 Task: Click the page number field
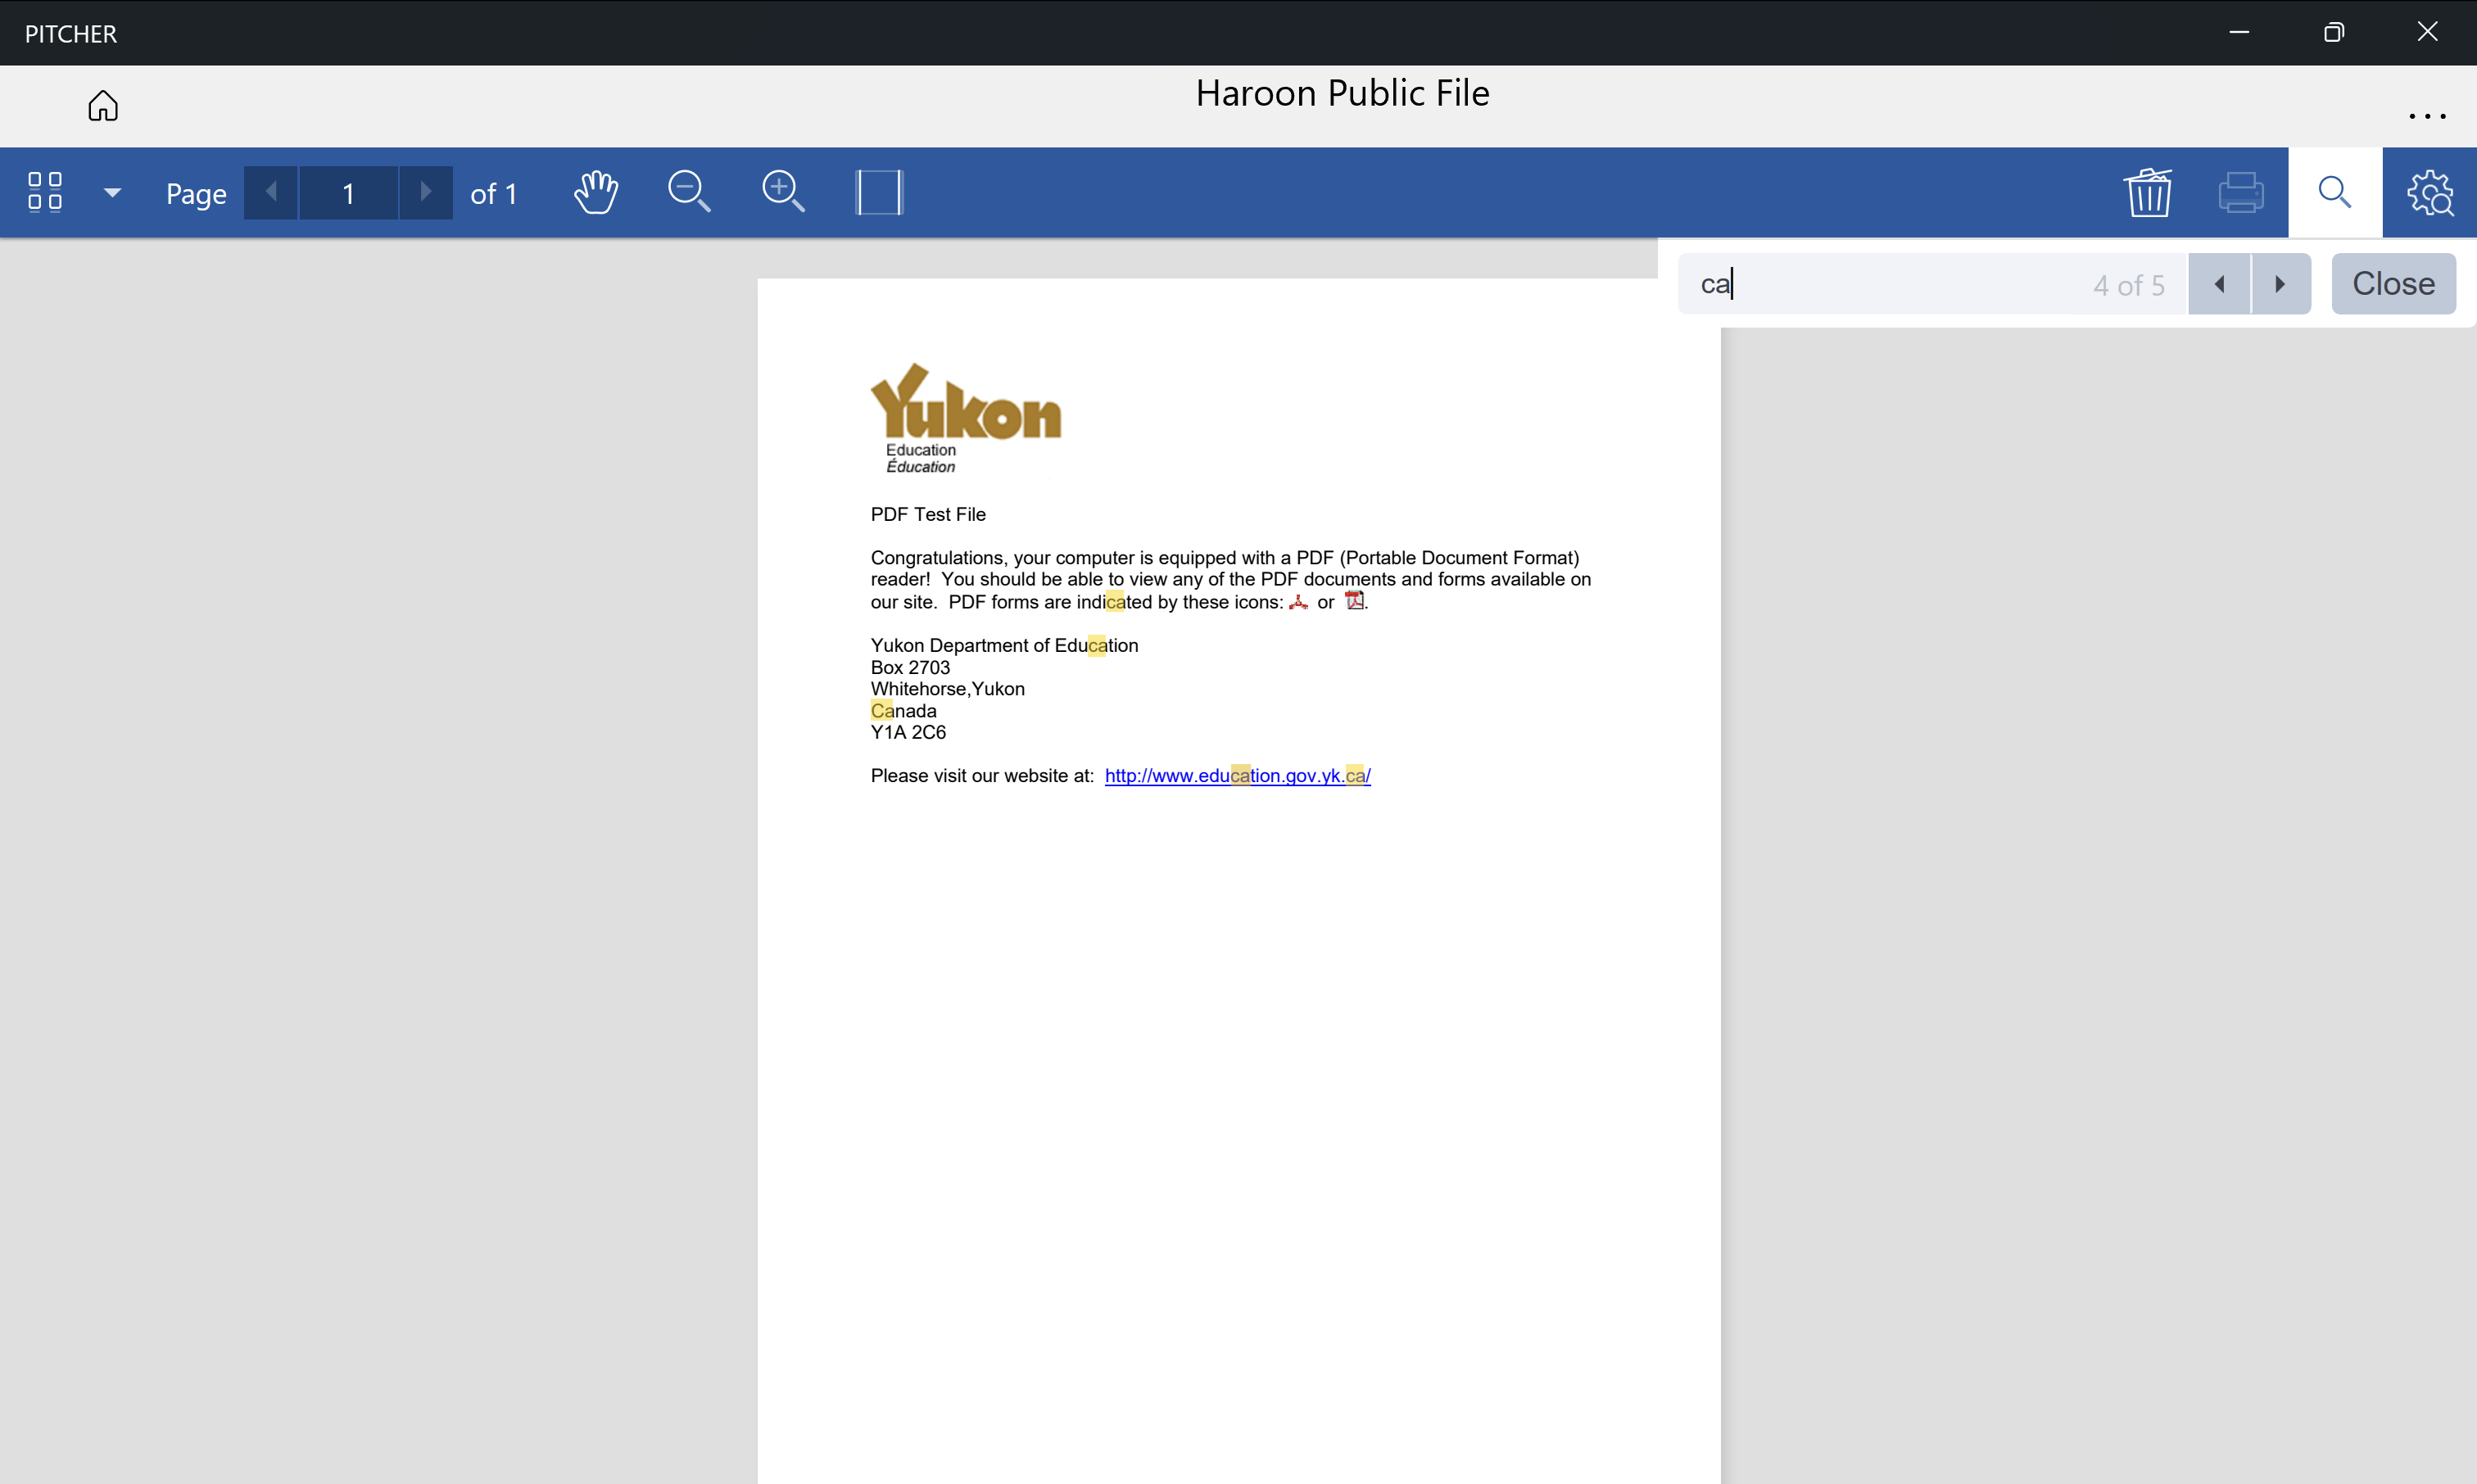348,193
